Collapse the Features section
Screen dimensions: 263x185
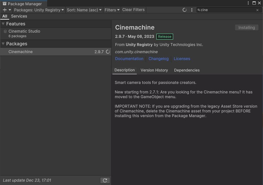3,24
